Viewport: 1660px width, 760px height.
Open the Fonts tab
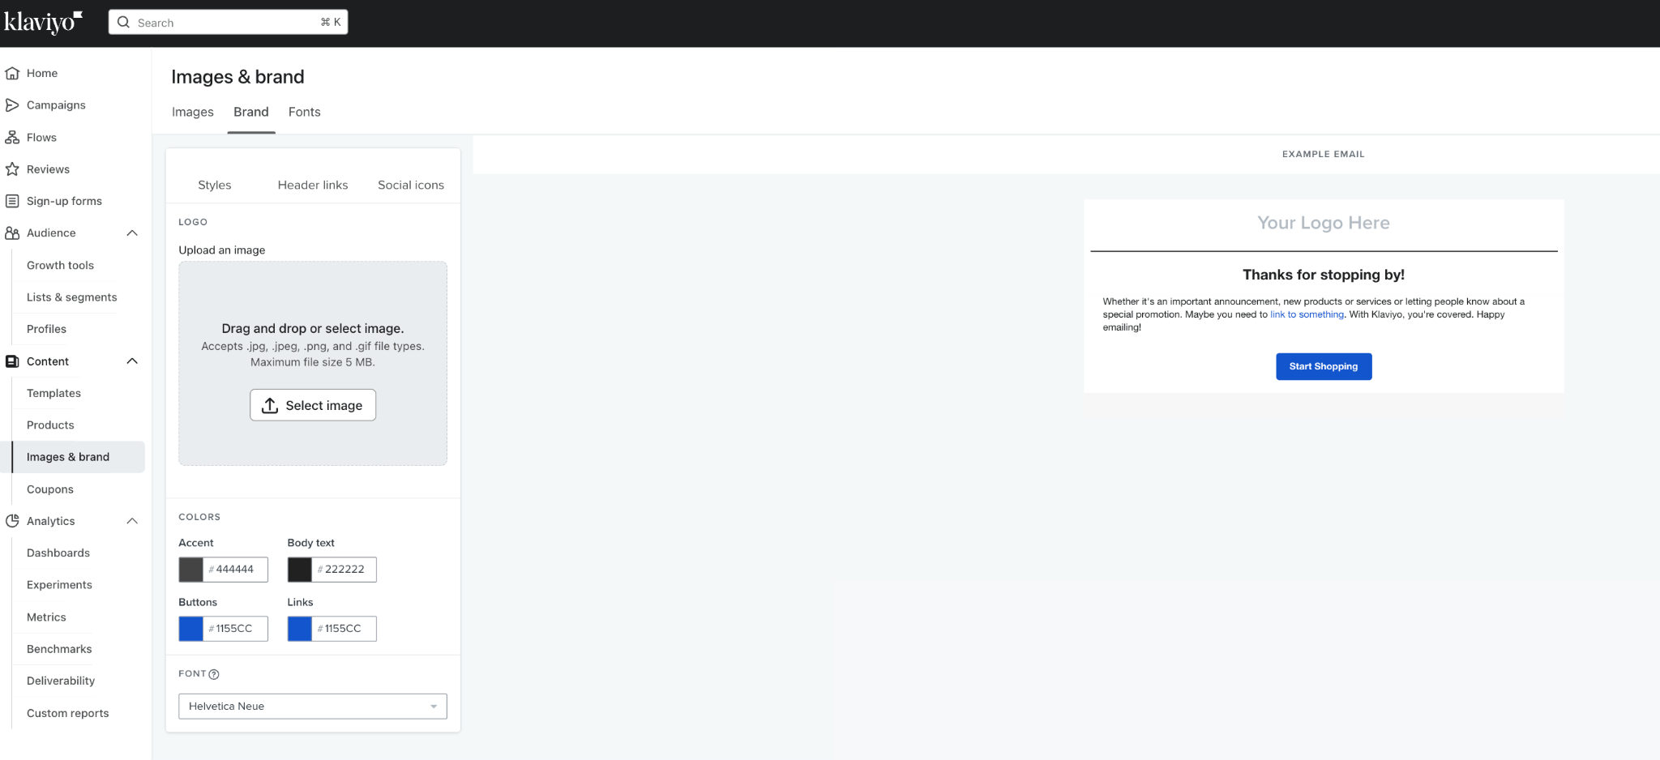click(305, 112)
